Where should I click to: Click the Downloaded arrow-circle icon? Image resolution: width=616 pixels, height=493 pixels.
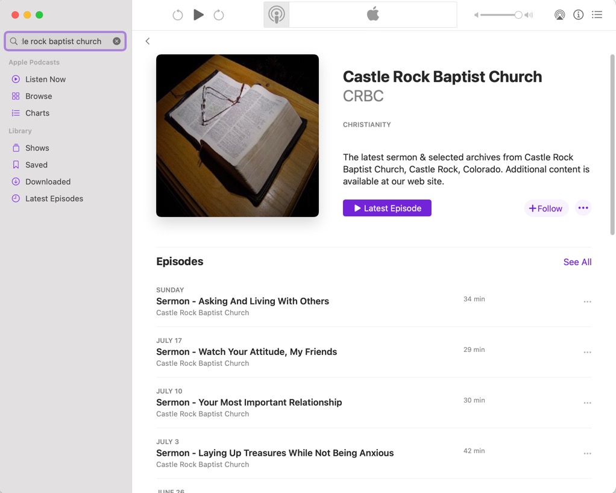pyautogui.click(x=16, y=181)
